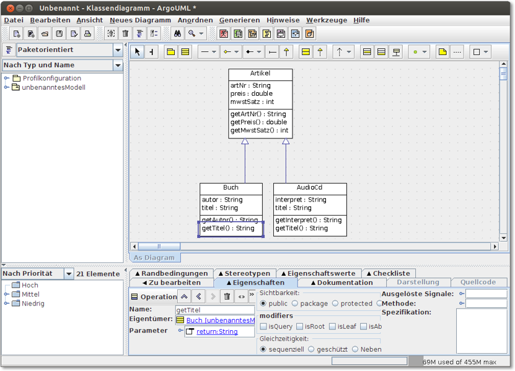Open the Paketorientiert perspective dropdown

118,50
